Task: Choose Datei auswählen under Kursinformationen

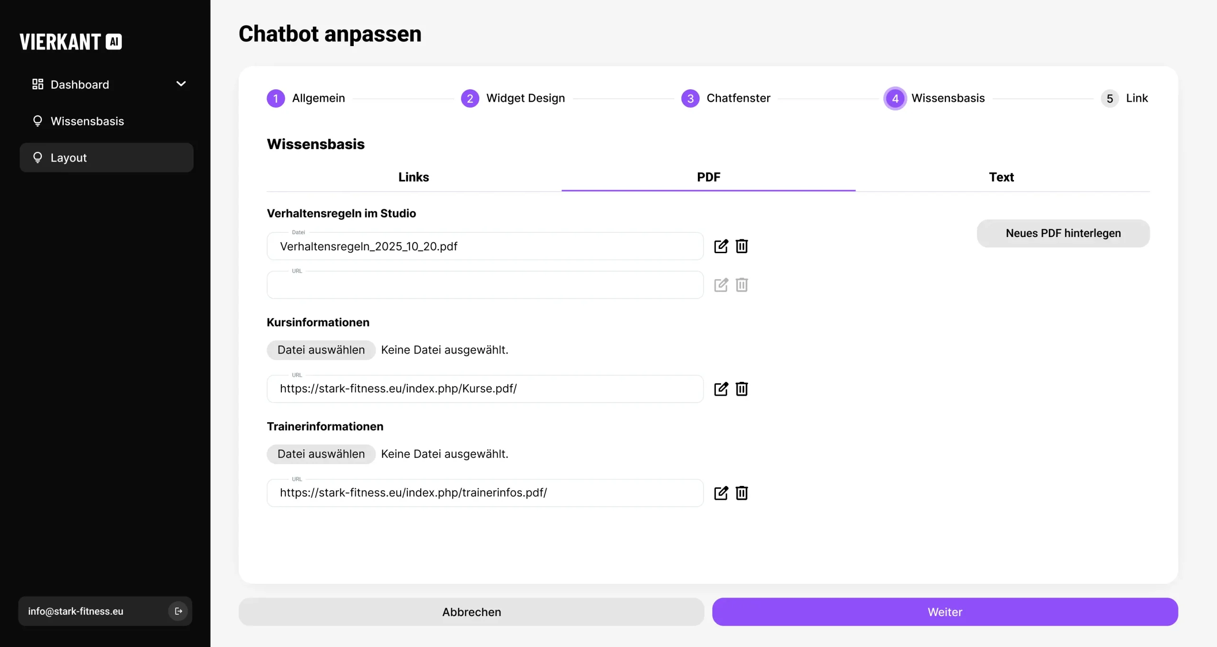Action: tap(321, 350)
